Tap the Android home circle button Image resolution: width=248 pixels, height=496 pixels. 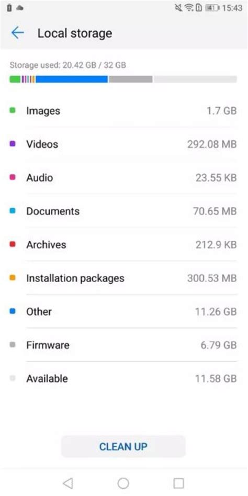tap(123, 483)
